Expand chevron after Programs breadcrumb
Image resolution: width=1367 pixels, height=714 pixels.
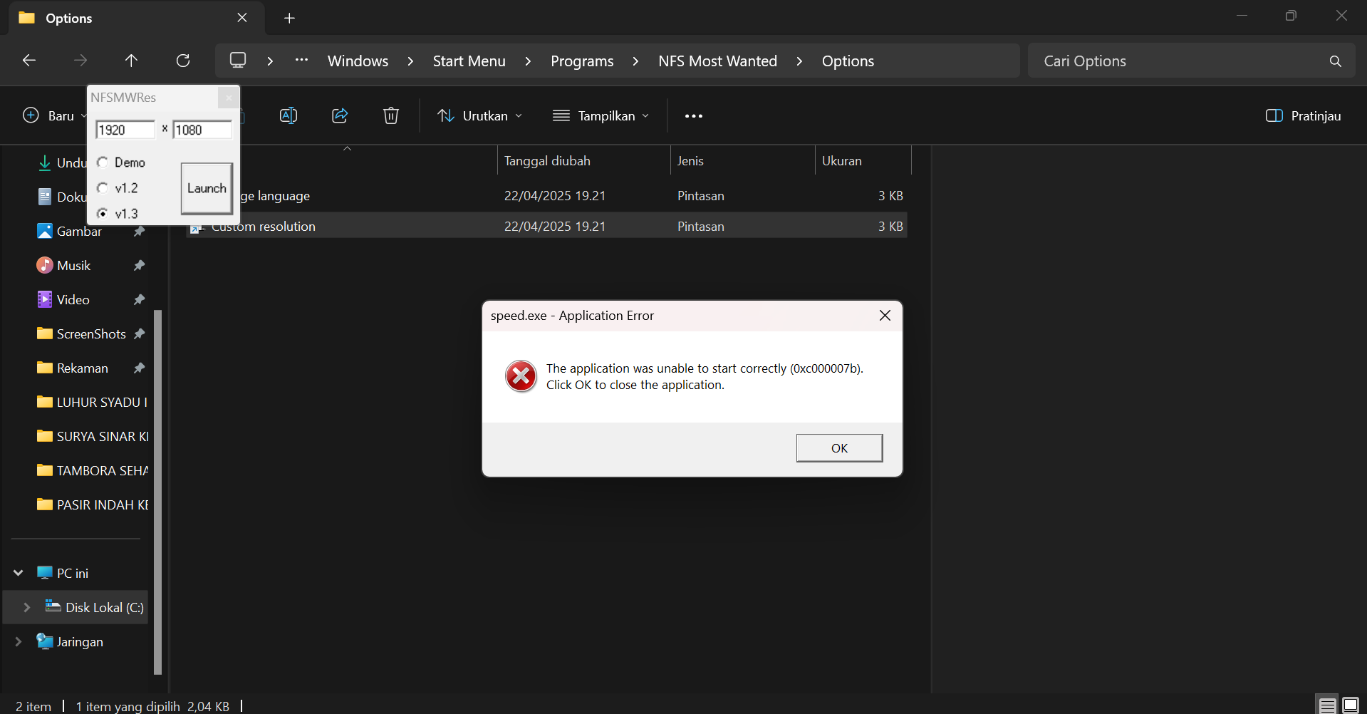[x=635, y=61]
